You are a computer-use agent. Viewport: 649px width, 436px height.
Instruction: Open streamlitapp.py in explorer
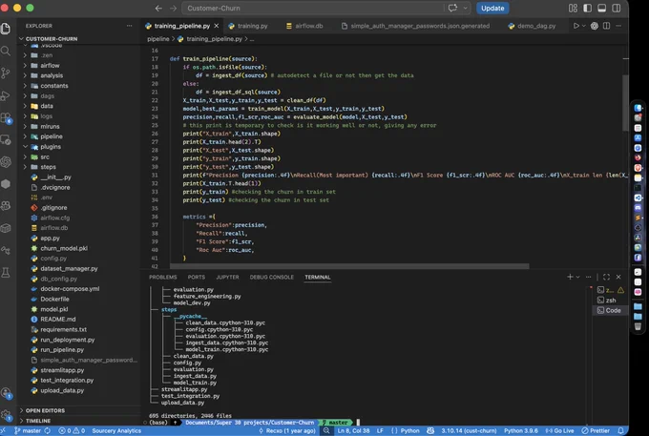(x=62, y=370)
